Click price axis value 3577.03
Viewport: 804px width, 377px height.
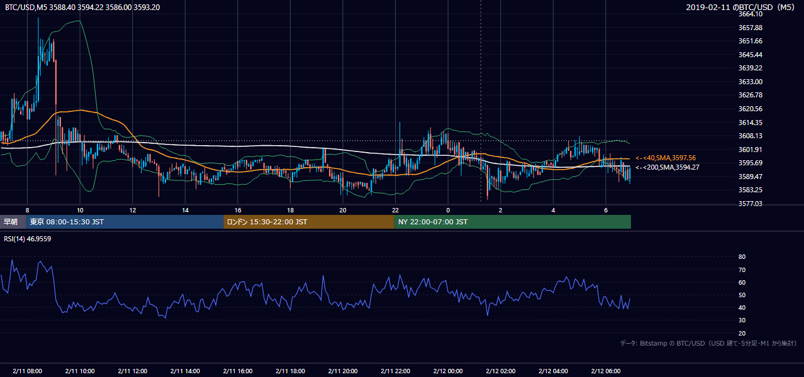click(x=750, y=204)
